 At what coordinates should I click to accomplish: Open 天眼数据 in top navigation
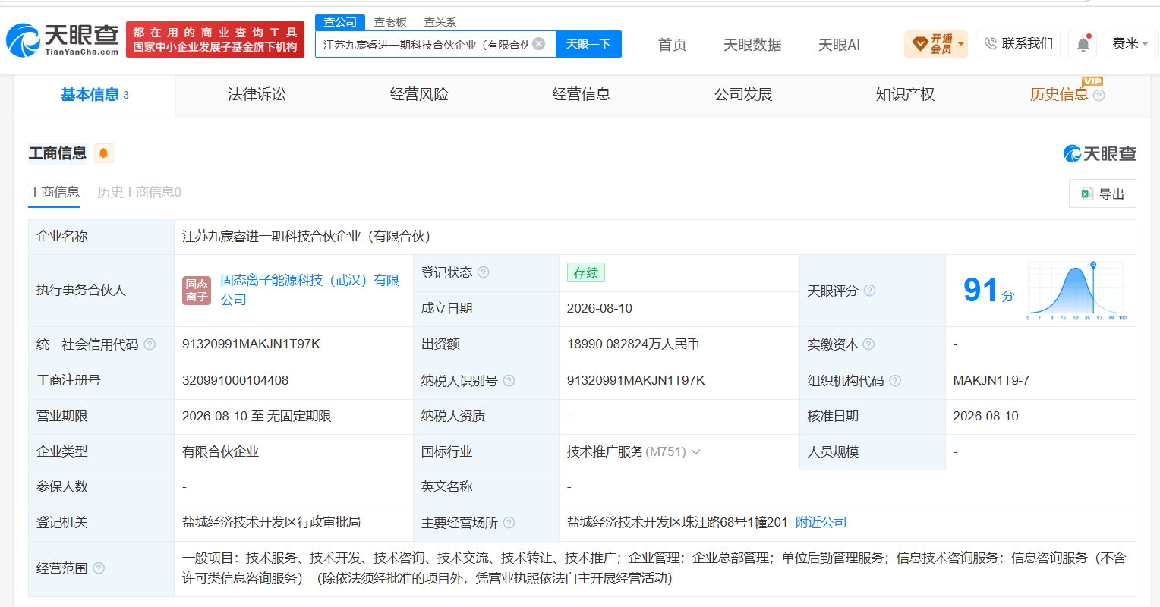pos(752,45)
